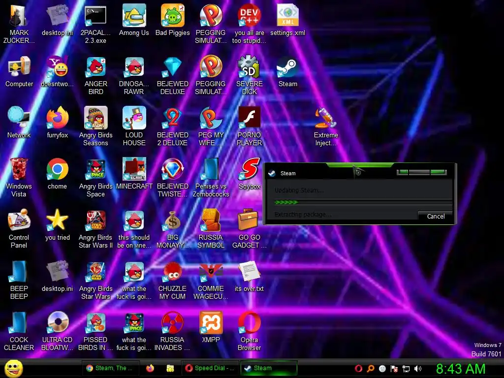Open the RUSSIA INVADES radiation icon
Image resolution: width=504 pixels, height=378 pixels.
coord(173,331)
